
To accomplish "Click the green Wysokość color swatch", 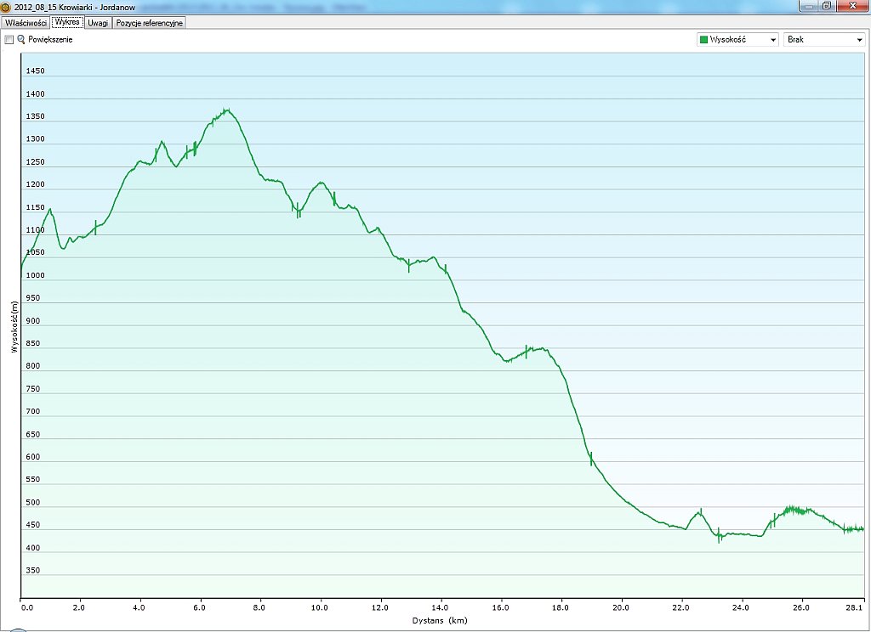I will (x=703, y=40).
